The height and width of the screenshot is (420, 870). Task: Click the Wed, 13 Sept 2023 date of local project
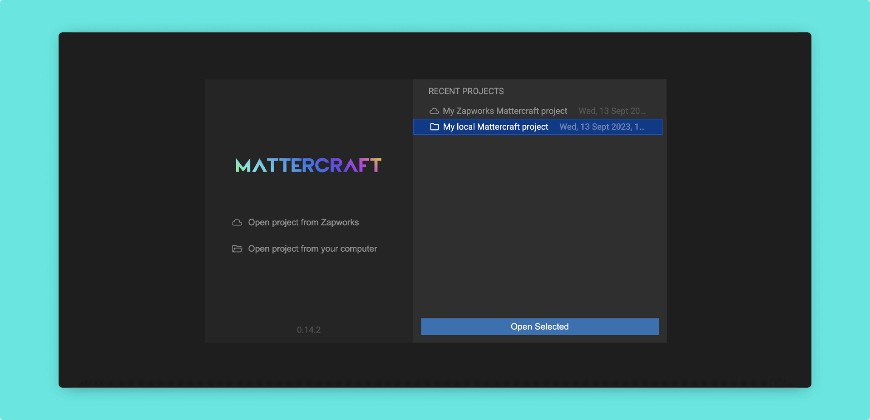point(602,127)
